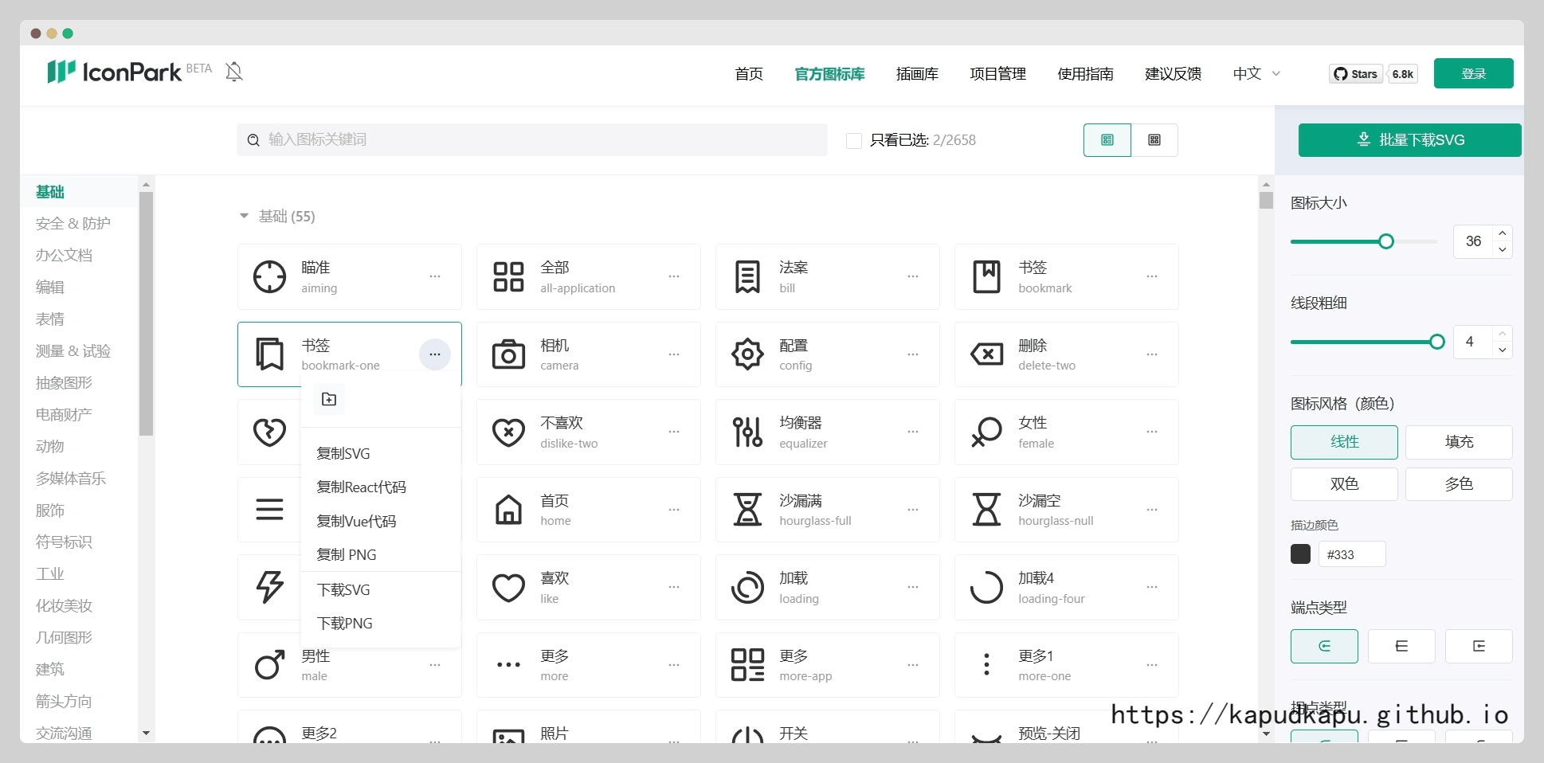
Task: Switch to grid view layout icon
Action: (x=1154, y=140)
